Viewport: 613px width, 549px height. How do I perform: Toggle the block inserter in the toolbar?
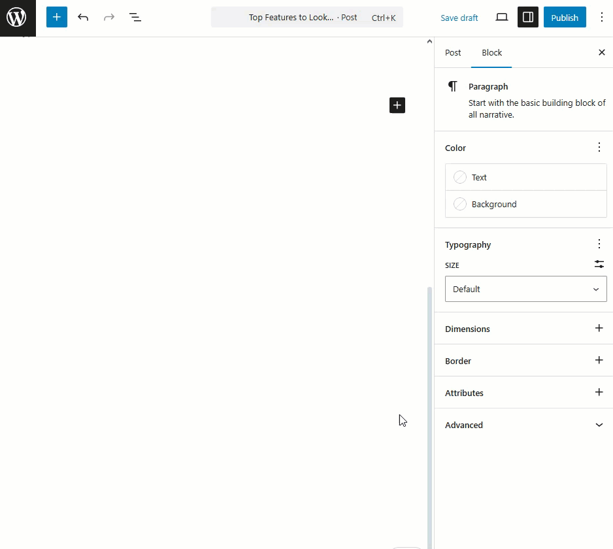pyautogui.click(x=57, y=17)
